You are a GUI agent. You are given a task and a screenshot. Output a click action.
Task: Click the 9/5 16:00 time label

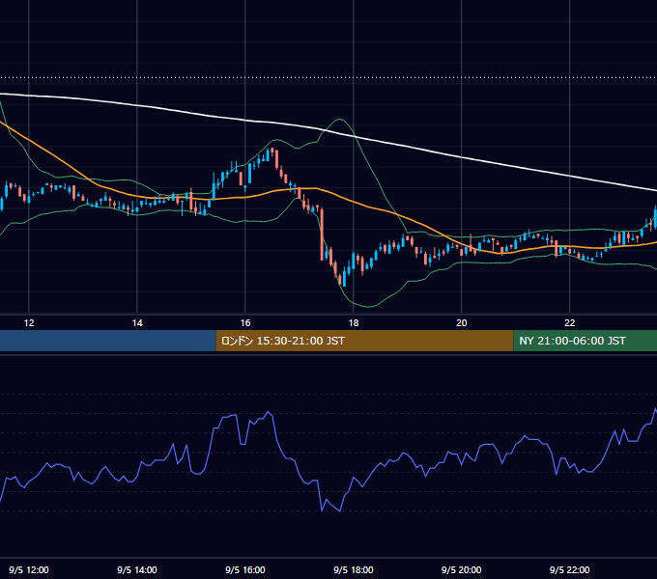(245, 569)
